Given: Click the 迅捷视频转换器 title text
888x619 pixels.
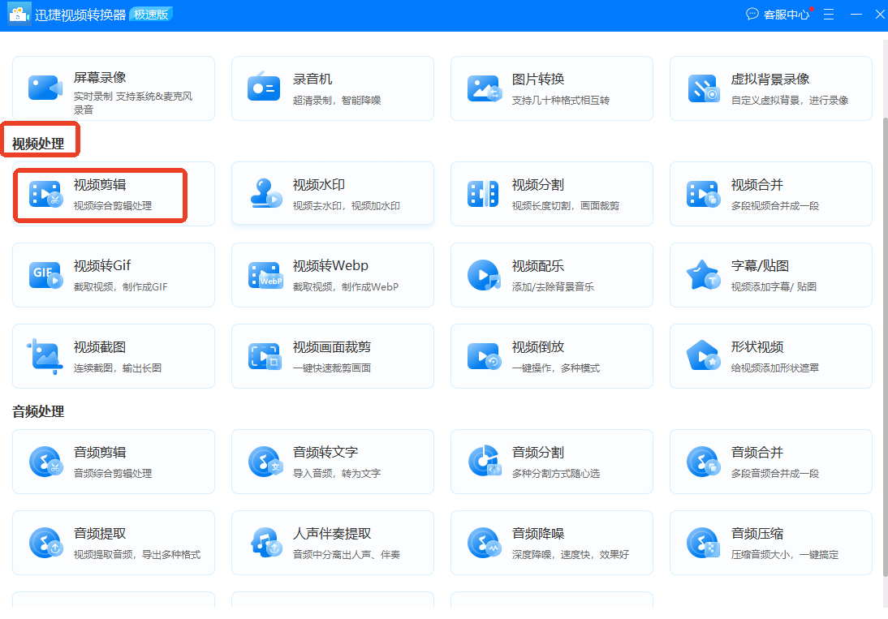Looking at the screenshot, I should point(80,15).
